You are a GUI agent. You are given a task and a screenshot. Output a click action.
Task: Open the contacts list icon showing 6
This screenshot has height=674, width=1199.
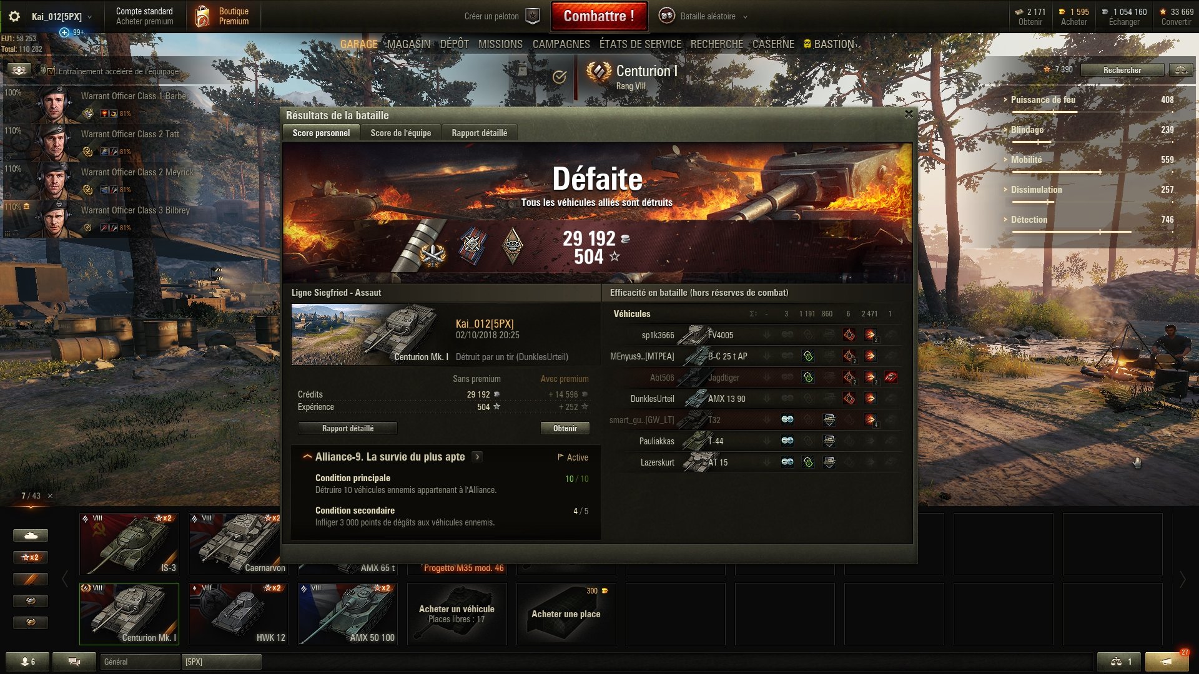[27, 662]
